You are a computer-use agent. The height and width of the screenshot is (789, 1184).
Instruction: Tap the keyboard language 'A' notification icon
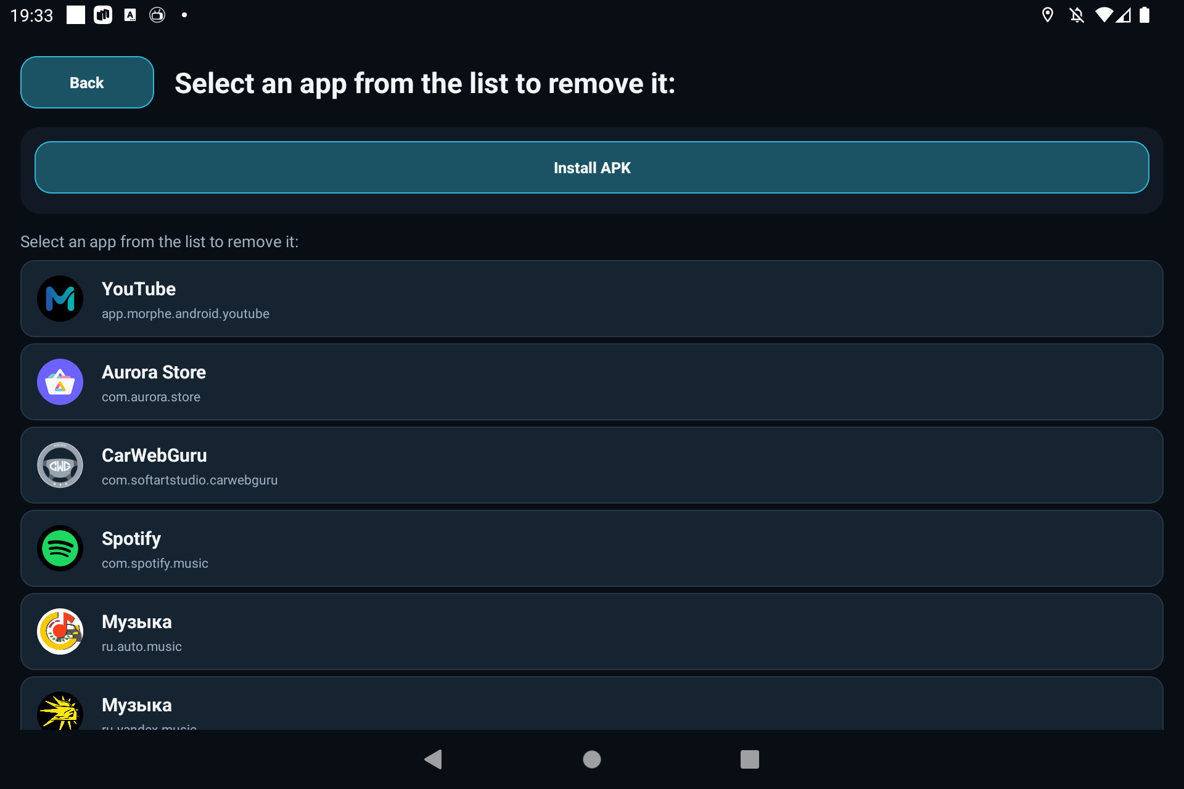point(130,15)
